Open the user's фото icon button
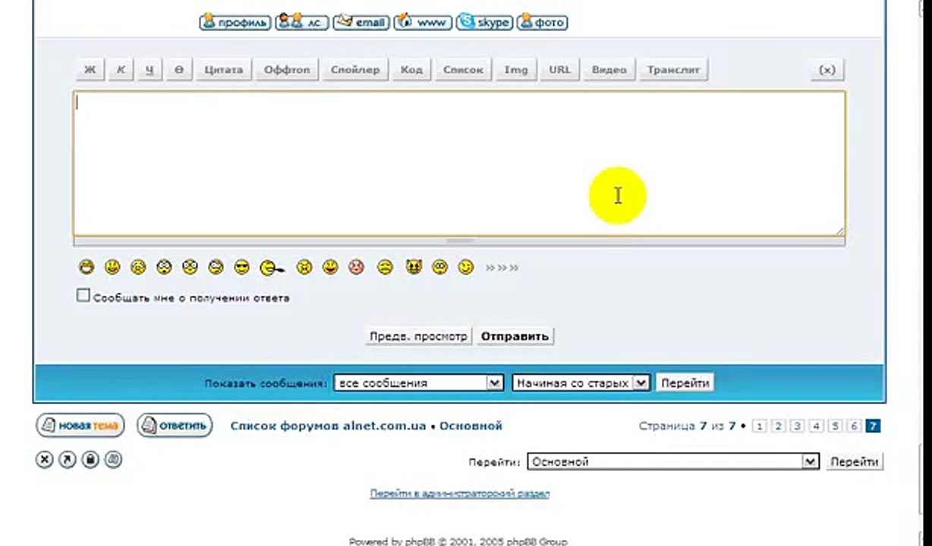The height and width of the screenshot is (546, 932). click(x=542, y=22)
